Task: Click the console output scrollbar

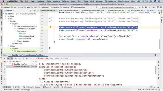Action: pos(156,70)
